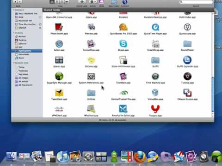Select Yesterday under Search For

26,71
